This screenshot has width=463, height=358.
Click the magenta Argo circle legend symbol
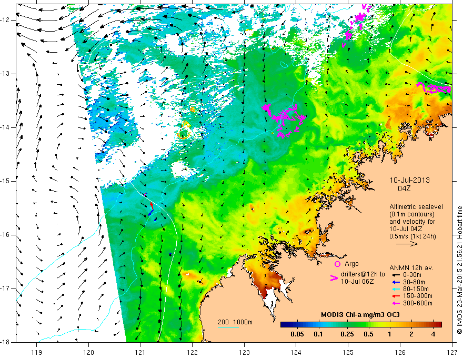(x=337, y=264)
